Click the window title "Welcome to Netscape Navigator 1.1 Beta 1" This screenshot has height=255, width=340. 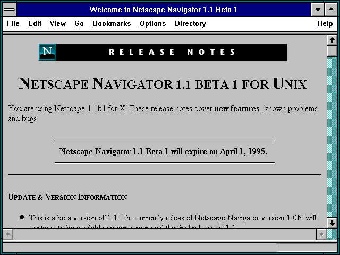point(163,10)
